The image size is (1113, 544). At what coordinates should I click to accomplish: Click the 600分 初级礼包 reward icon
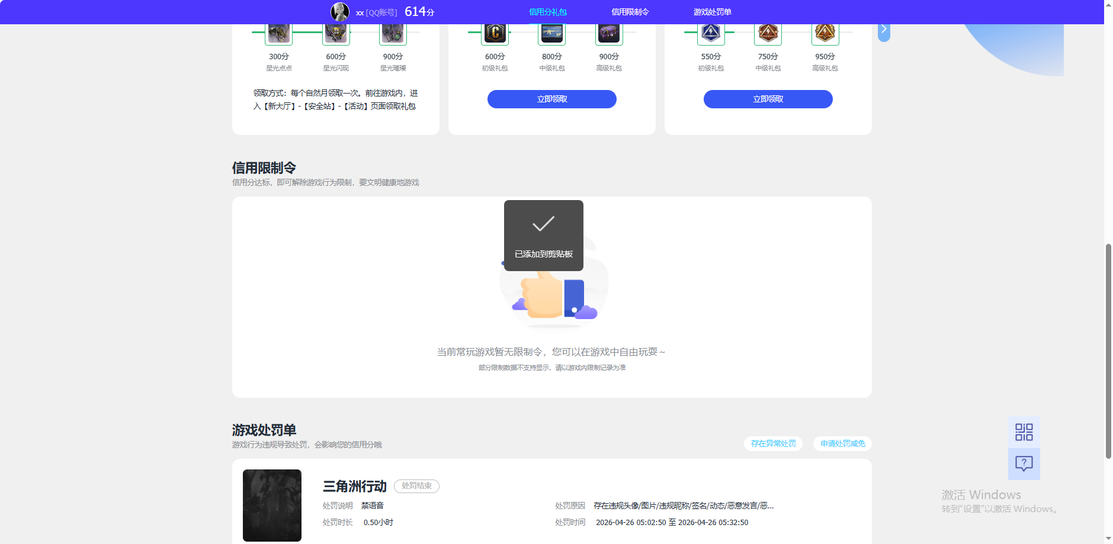tap(495, 34)
